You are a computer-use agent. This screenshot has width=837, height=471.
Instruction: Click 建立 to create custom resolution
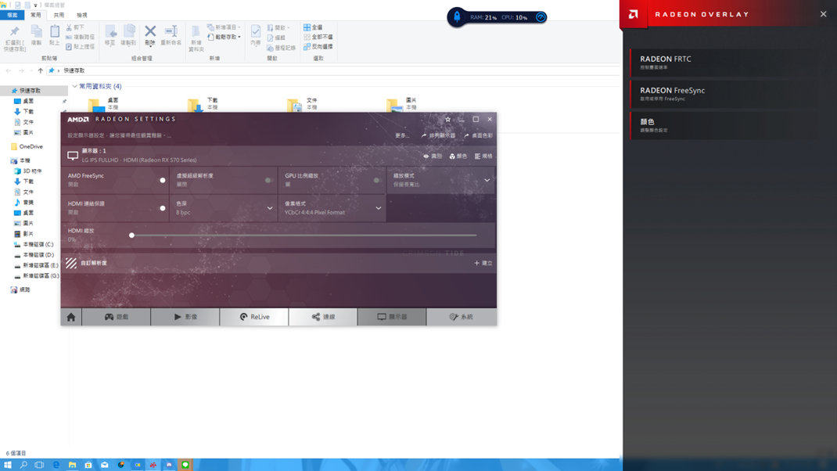click(483, 263)
